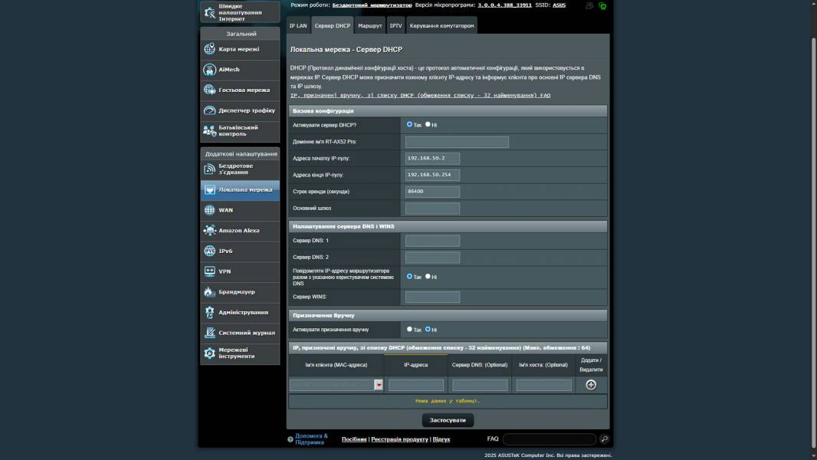Open AiMesh from the sidebar icon
The width and height of the screenshot is (817, 460).
point(210,70)
